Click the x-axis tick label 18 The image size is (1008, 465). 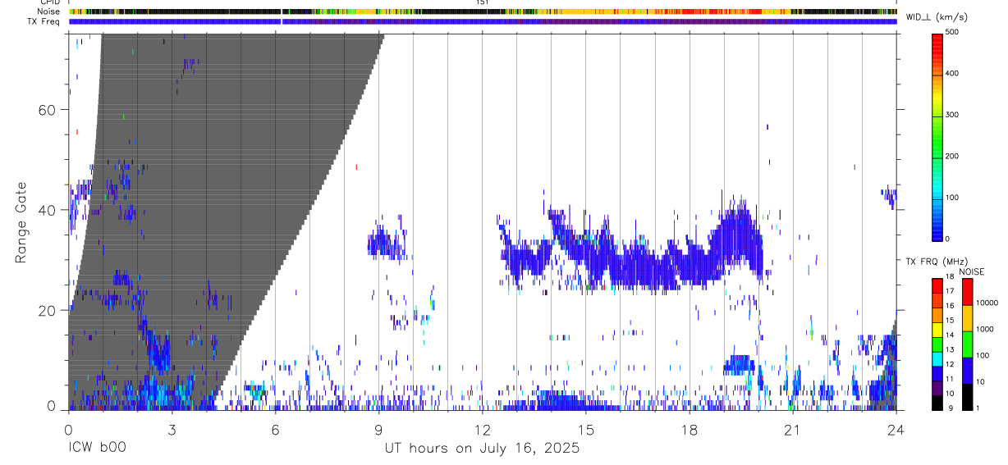tap(689, 429)
